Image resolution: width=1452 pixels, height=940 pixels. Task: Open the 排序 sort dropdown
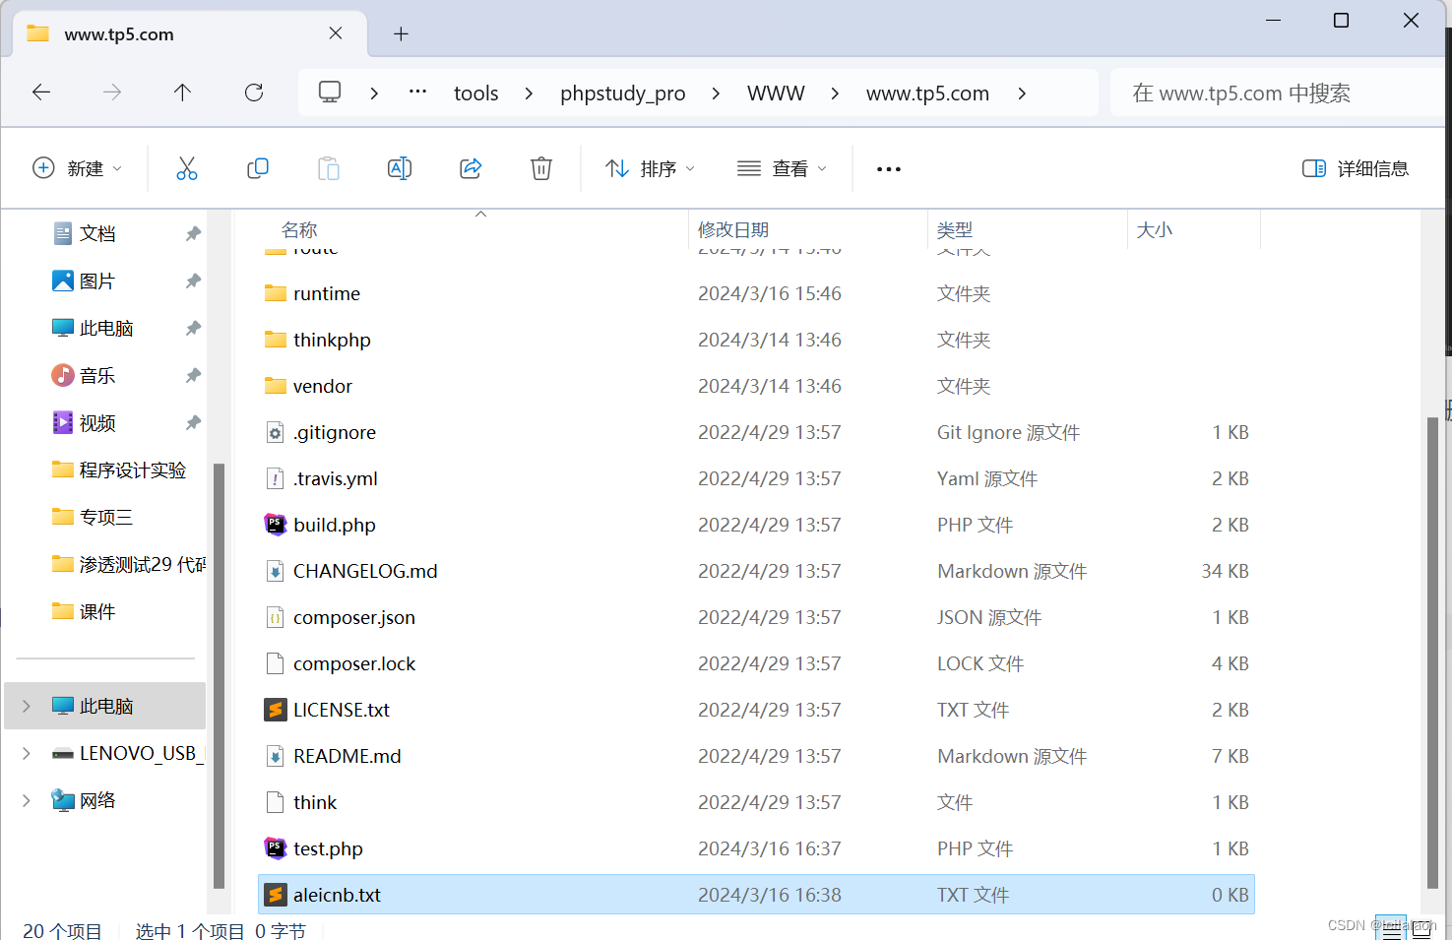coord(649,167)
